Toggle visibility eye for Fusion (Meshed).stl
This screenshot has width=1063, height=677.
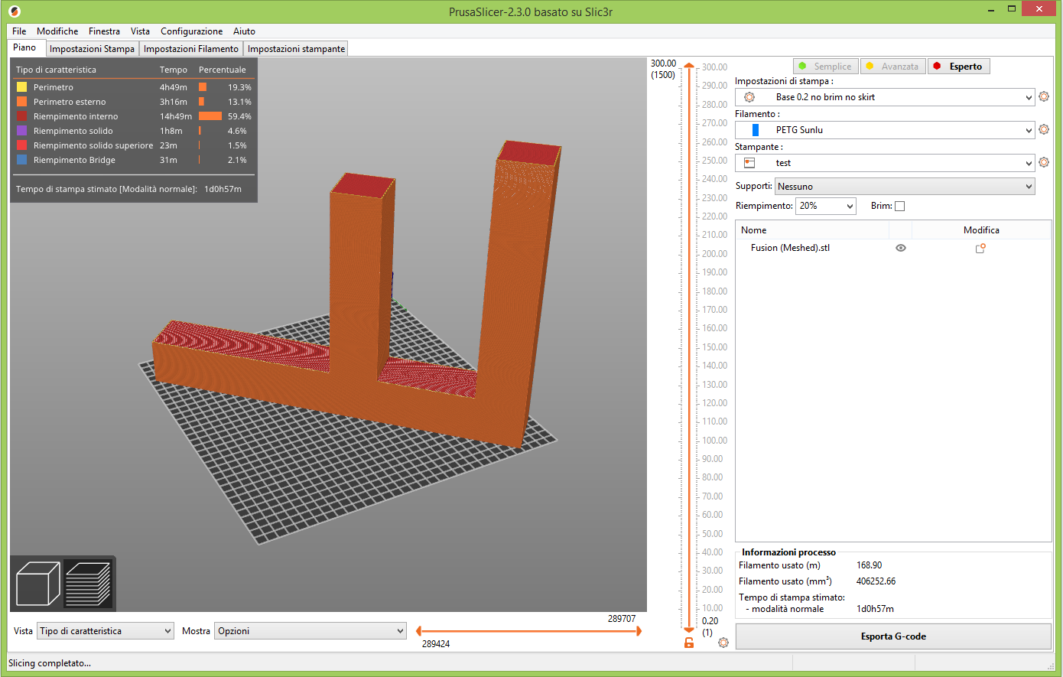(901, 248)
